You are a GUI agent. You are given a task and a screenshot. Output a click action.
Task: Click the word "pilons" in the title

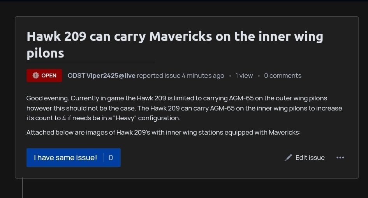45,53
